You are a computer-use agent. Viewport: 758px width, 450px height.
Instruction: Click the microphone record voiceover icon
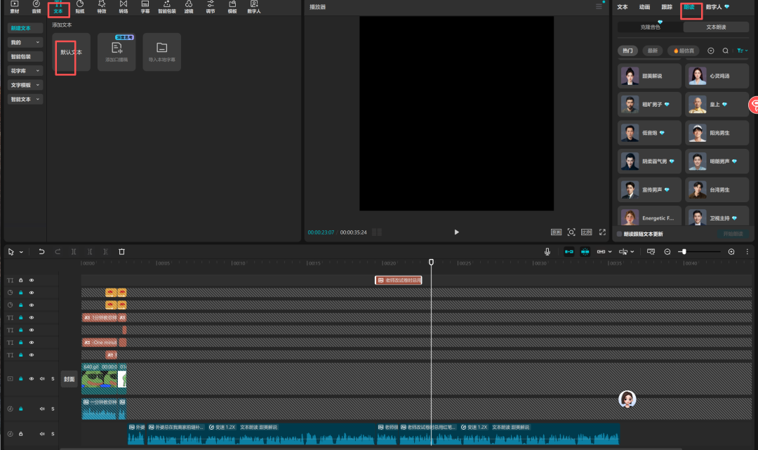(547, 251)
